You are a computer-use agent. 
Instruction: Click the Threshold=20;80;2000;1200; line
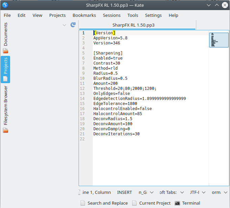(125, 89)
